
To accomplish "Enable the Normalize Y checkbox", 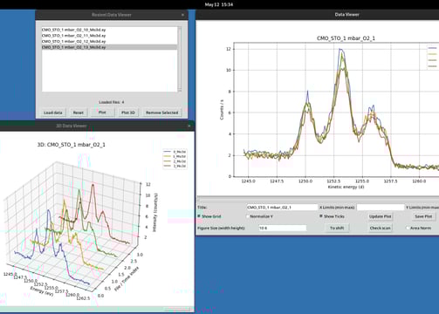I will (x=248, y=216).
